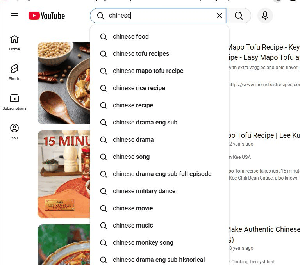Select suggestion chinese music

coord(159,226)
